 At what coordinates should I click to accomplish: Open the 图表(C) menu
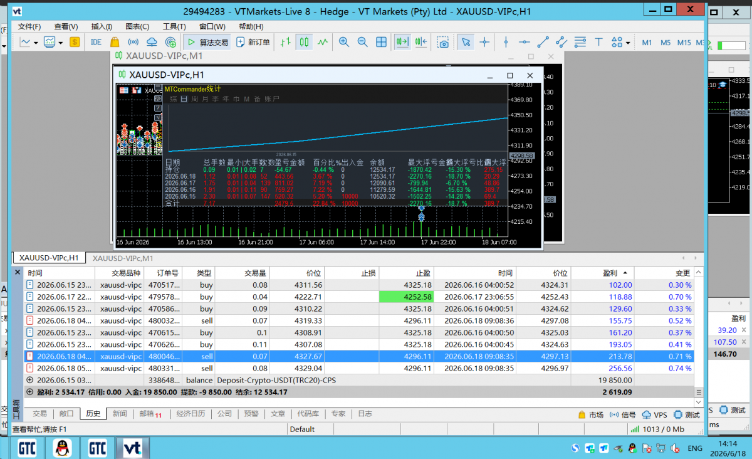137,26
